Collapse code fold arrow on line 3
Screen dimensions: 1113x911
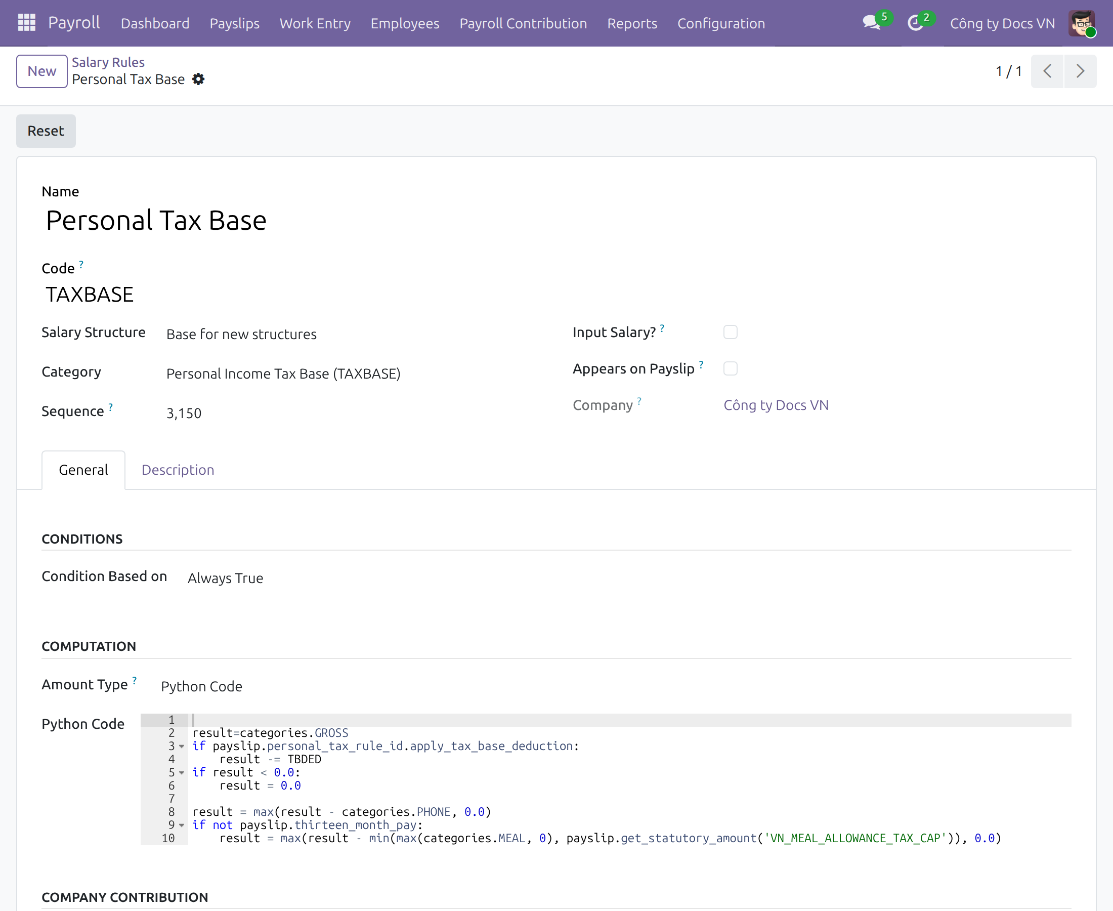pos(182,746)
